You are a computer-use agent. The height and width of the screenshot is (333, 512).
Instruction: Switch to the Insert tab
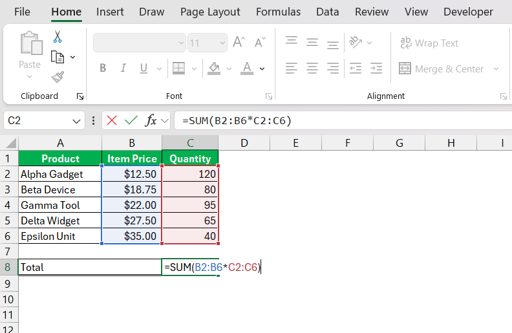pyautogui.click(x=110, y=12)
